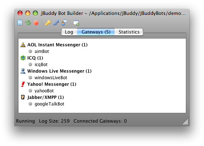This screenshot has width=204, height=146.
Task: Click Connected Gateways: 0 status text
Action: click(100, 121)
